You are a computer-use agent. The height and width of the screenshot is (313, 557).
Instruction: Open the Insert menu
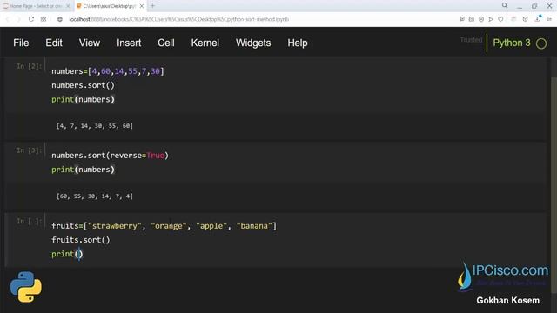pyautogui.click(x=129, y=43)
